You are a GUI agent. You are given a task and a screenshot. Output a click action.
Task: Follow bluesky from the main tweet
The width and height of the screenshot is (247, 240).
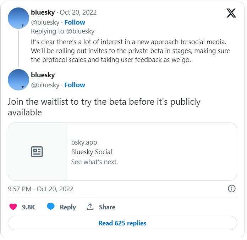point(75,85)
